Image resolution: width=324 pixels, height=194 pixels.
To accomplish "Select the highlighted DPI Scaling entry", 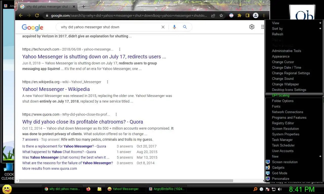I will click(x=294, y=95).
